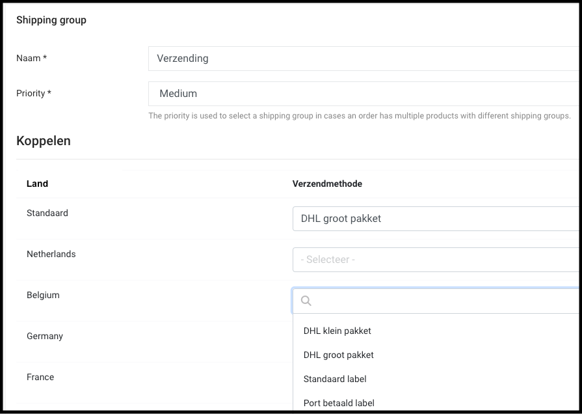Click the 'Priority *' field label

(34, 94)
